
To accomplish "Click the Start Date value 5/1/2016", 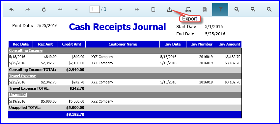I will [214, 27].
